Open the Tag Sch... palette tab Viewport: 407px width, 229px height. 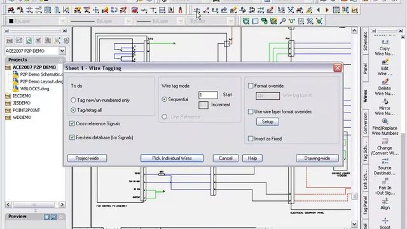point(366,151)
